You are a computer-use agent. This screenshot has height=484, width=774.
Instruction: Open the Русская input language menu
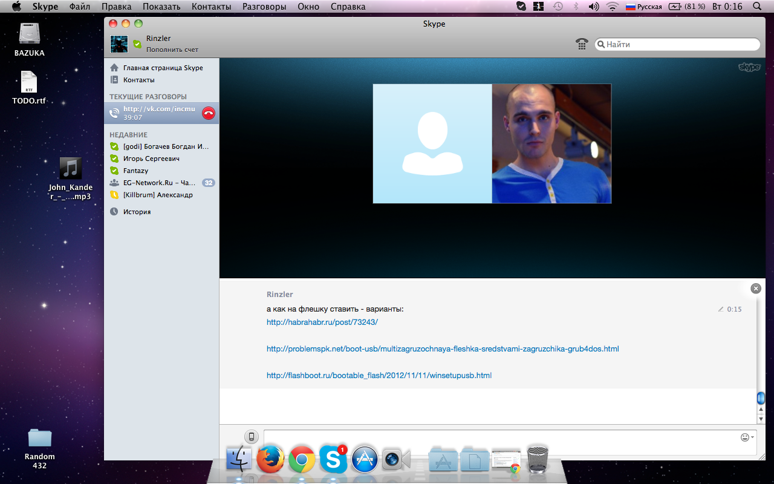point(643,7)
